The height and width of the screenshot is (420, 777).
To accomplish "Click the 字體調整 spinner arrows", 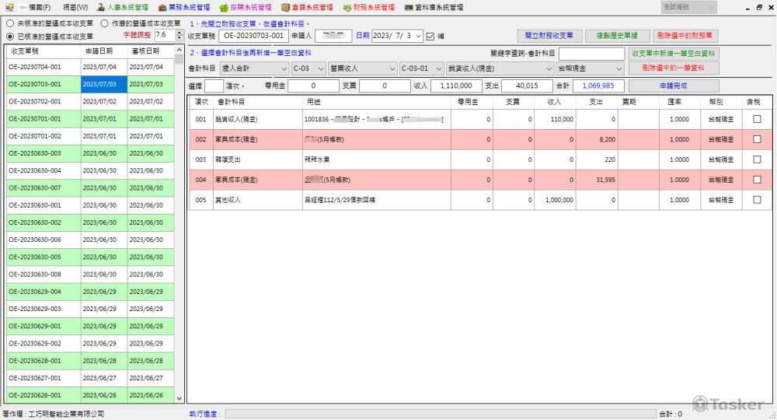I will (180, 36).
